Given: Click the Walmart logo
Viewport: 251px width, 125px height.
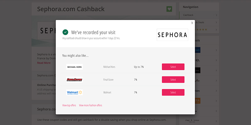Looking at the screenshot, I should [x=74, y=92].
